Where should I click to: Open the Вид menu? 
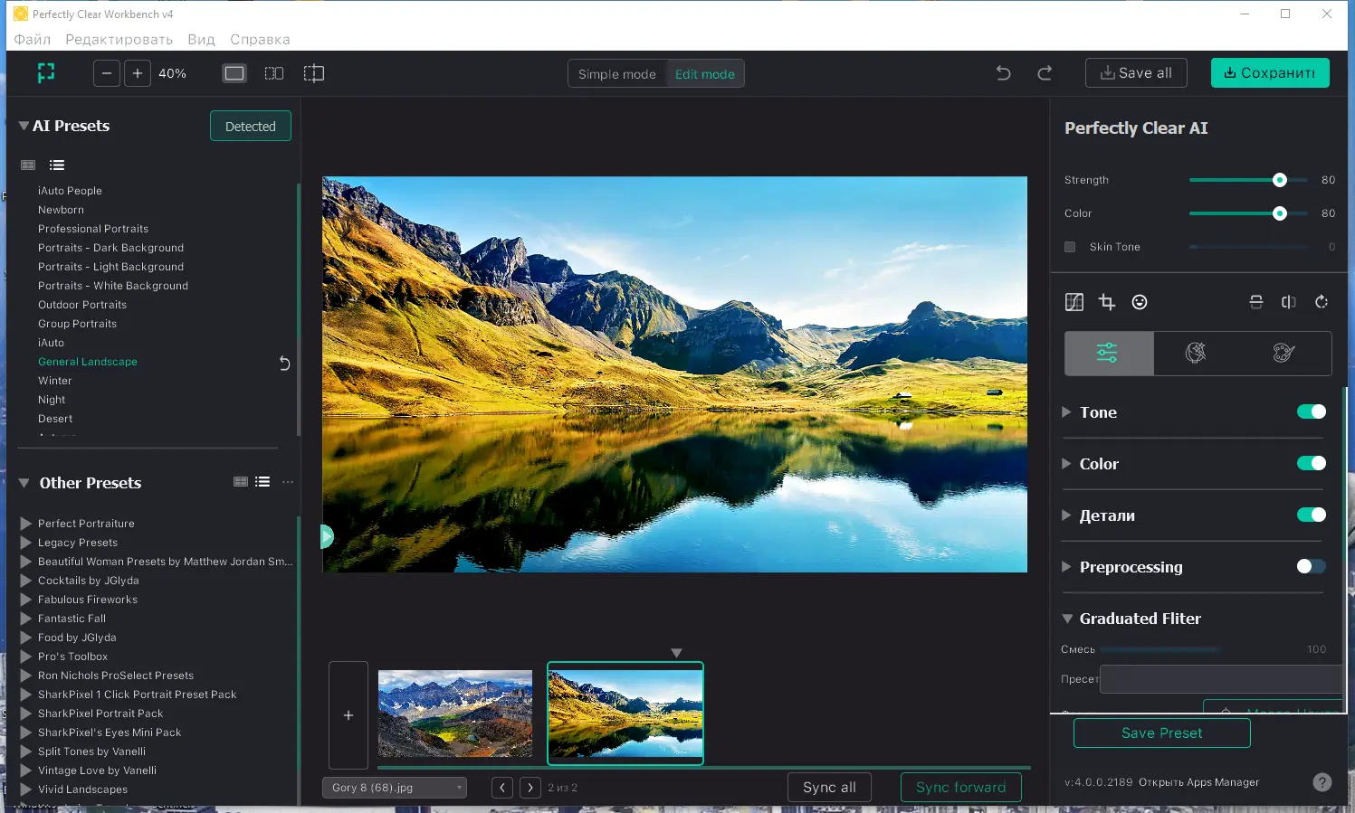201,40
